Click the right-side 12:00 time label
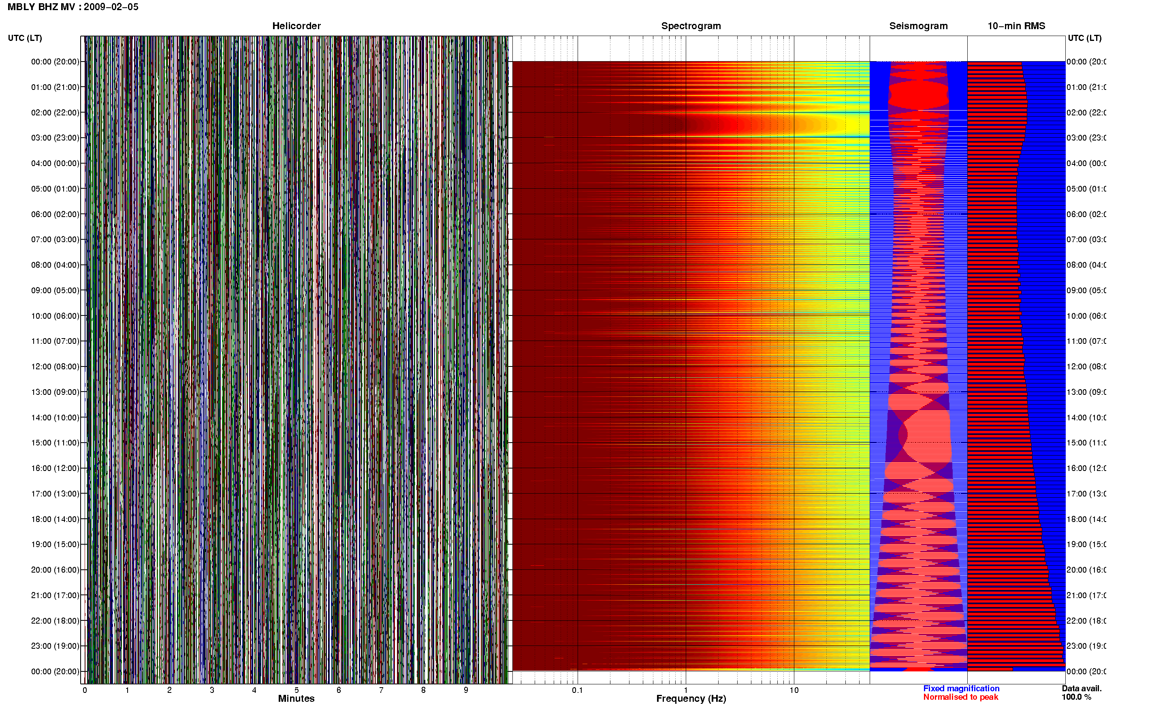This screenshot has width=1152, height=720. [1086, 366]
